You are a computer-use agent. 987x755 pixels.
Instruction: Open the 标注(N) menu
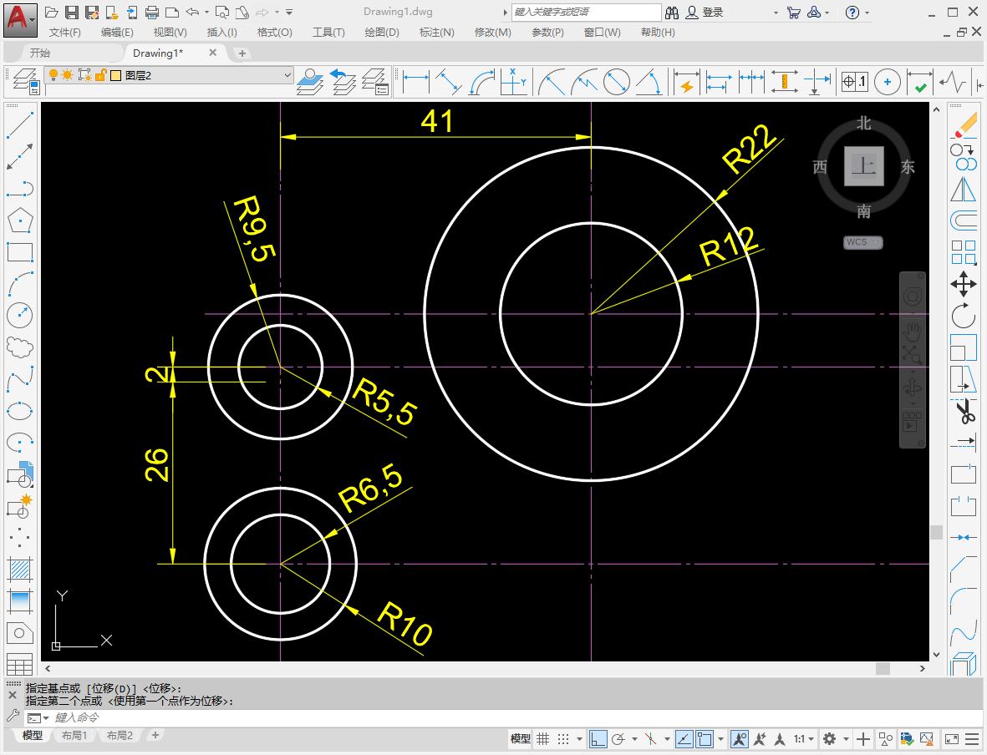(x=436, y=33)
